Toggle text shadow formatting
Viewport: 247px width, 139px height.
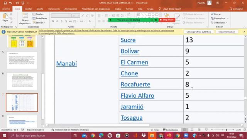click(x=66, y=21)
